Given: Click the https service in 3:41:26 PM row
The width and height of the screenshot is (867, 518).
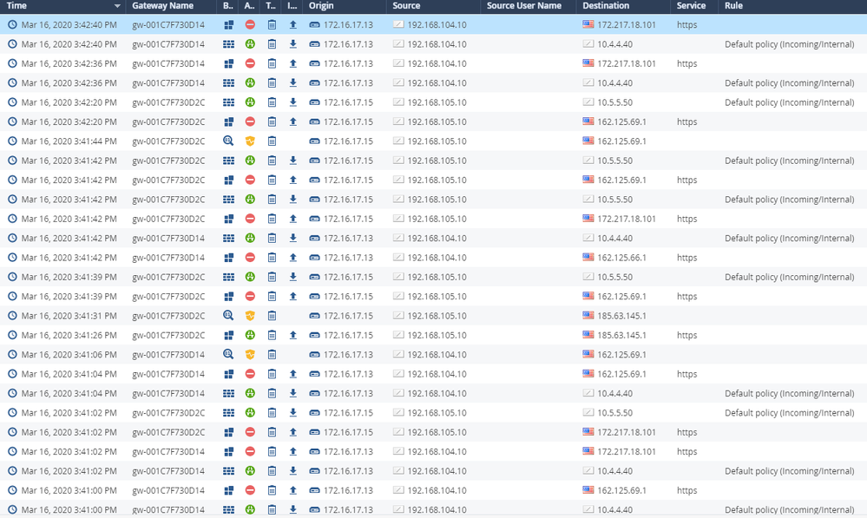Looking at the screenshot, I should coord(686,335).
